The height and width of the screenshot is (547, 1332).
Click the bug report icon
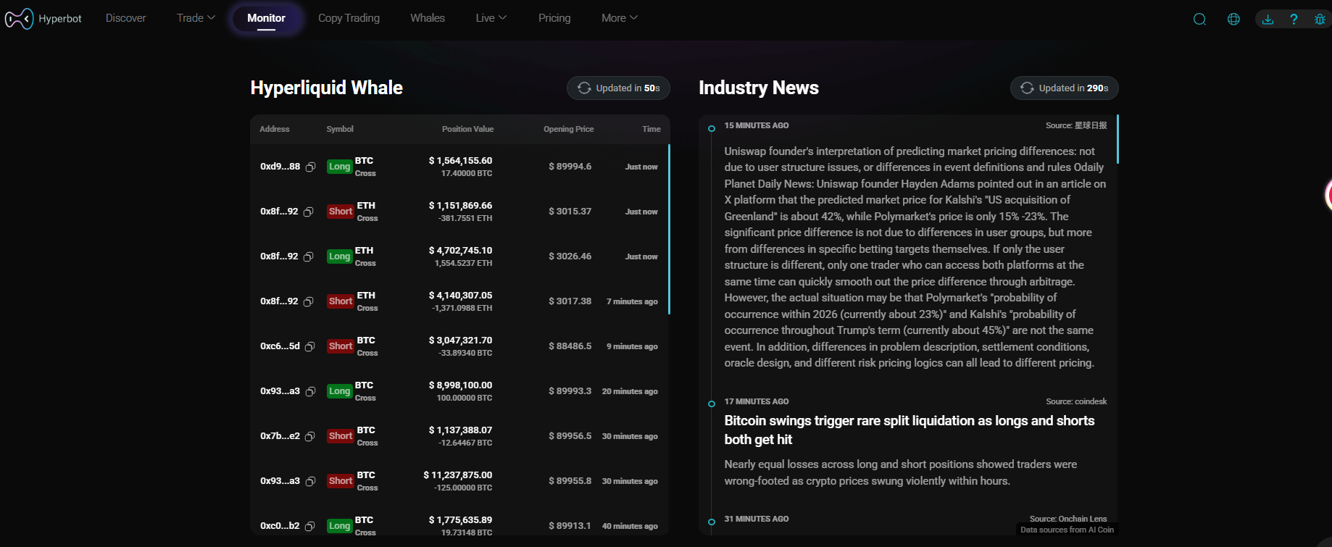coord(1320,19)
